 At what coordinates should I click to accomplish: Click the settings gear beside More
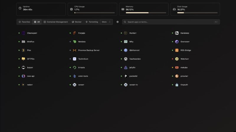coord(117,22)
